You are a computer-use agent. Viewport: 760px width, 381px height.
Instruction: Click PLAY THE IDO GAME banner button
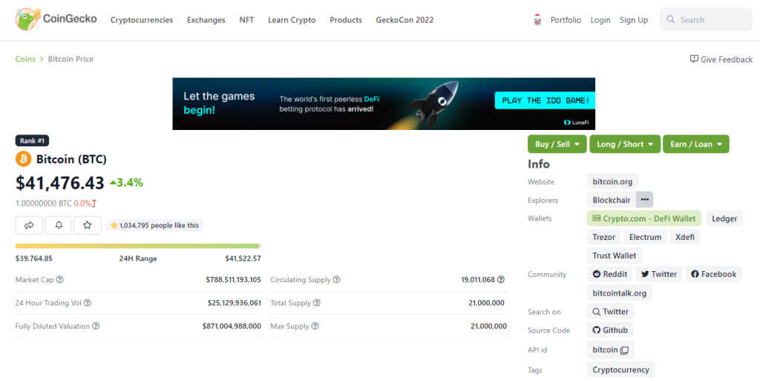pos(545,100)
